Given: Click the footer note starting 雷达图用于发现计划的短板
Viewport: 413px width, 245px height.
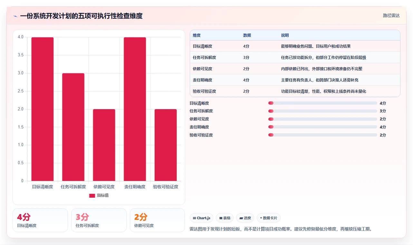Looking at the screenshot, I should [x=281, y=229].
